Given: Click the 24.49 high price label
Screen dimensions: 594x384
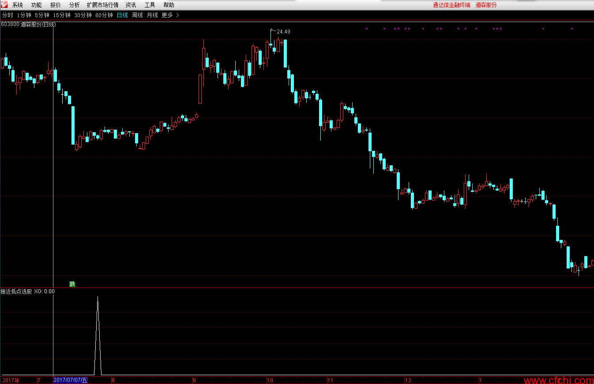Looking at the screenshot, I should pyautogui.click(x=283, y=32).
